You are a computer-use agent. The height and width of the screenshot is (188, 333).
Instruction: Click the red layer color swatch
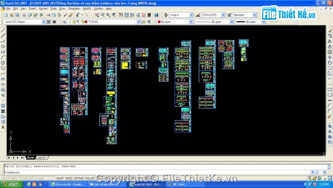86,22
